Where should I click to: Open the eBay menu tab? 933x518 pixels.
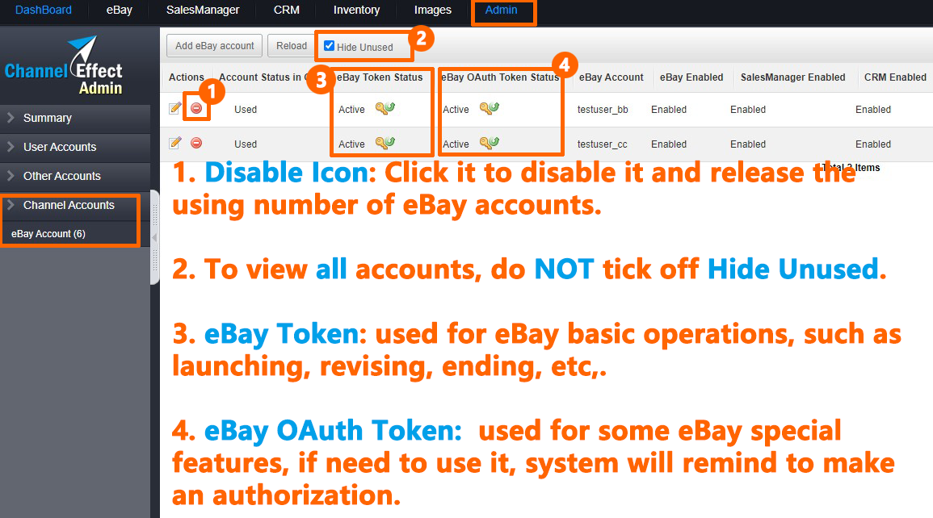pyautogui.click(x=119, y=10)
